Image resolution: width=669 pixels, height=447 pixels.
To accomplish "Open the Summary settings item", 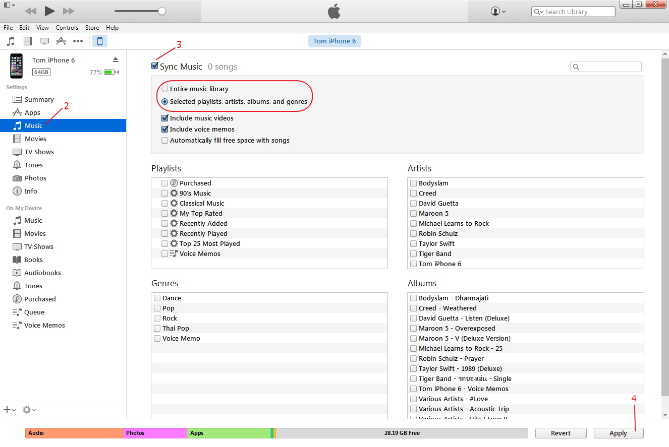I will [63, 99].
